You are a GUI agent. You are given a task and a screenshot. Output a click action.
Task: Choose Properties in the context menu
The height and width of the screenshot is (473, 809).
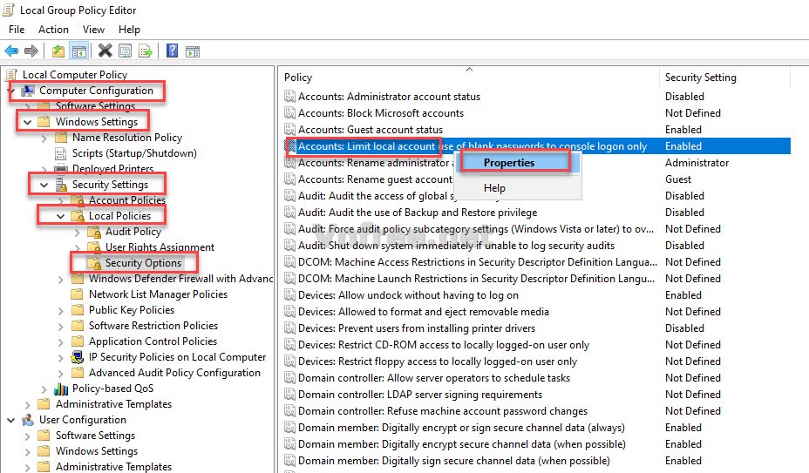[x=516, y=163]
